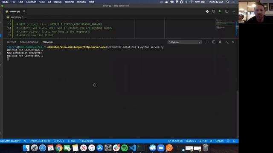Open Spotify from the dock
Screen dimensions: 273x153
[x=124, y=148]
